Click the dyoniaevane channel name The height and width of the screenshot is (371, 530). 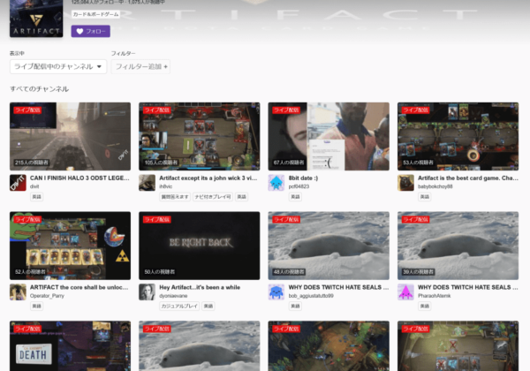(173, 296)
